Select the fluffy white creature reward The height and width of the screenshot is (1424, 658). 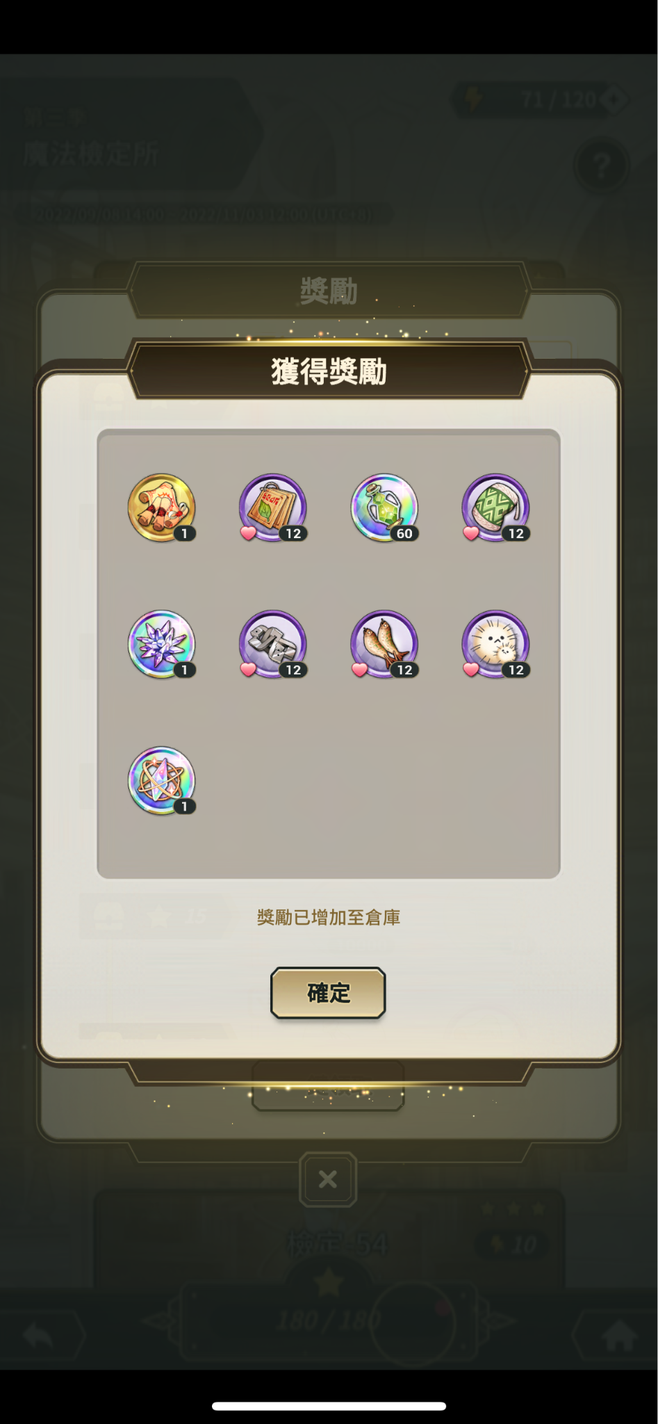(495, 645)
